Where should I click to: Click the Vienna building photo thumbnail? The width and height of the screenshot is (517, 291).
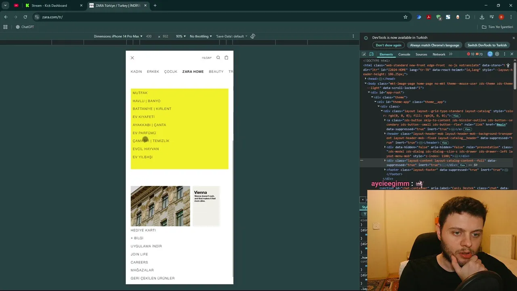(x=160, y=206)
